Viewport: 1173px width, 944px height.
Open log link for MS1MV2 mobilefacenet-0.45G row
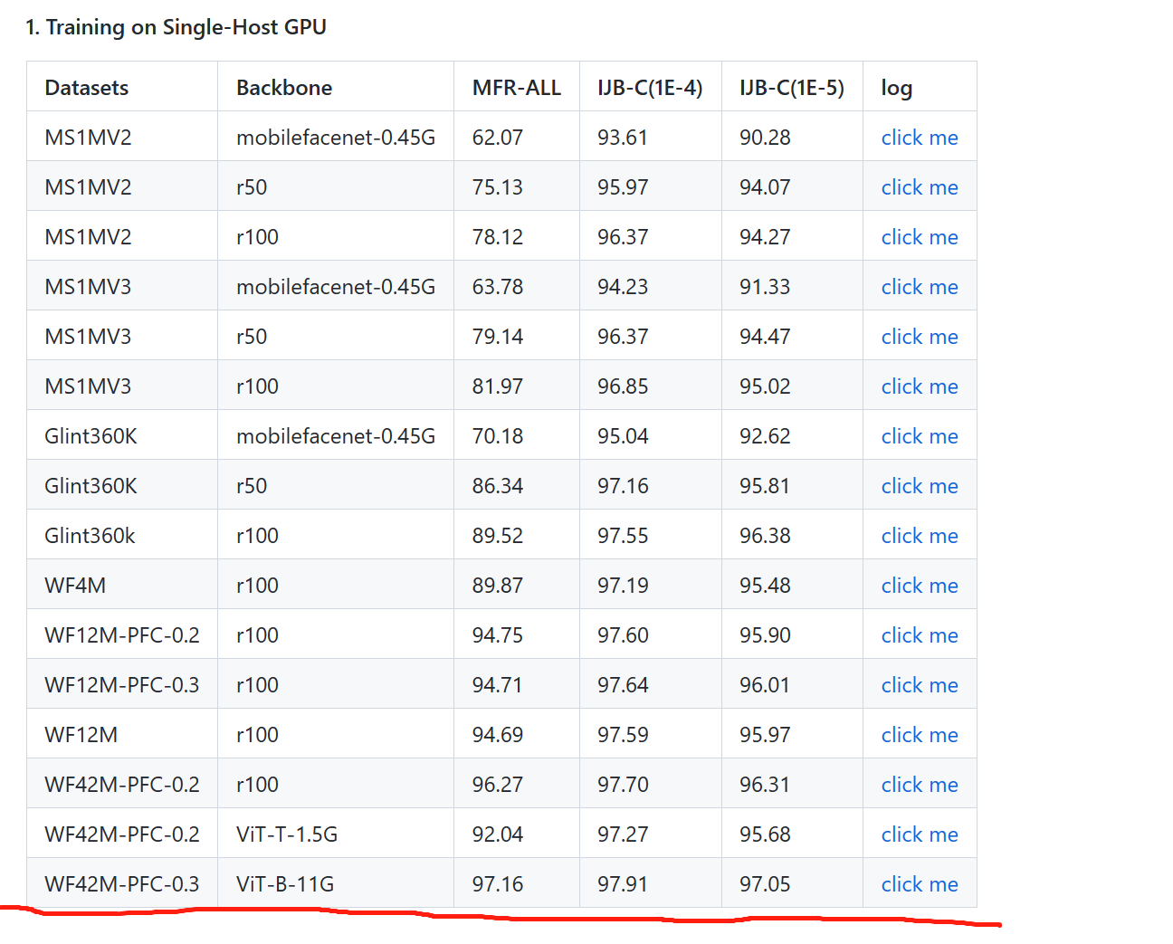pos(920,137)
